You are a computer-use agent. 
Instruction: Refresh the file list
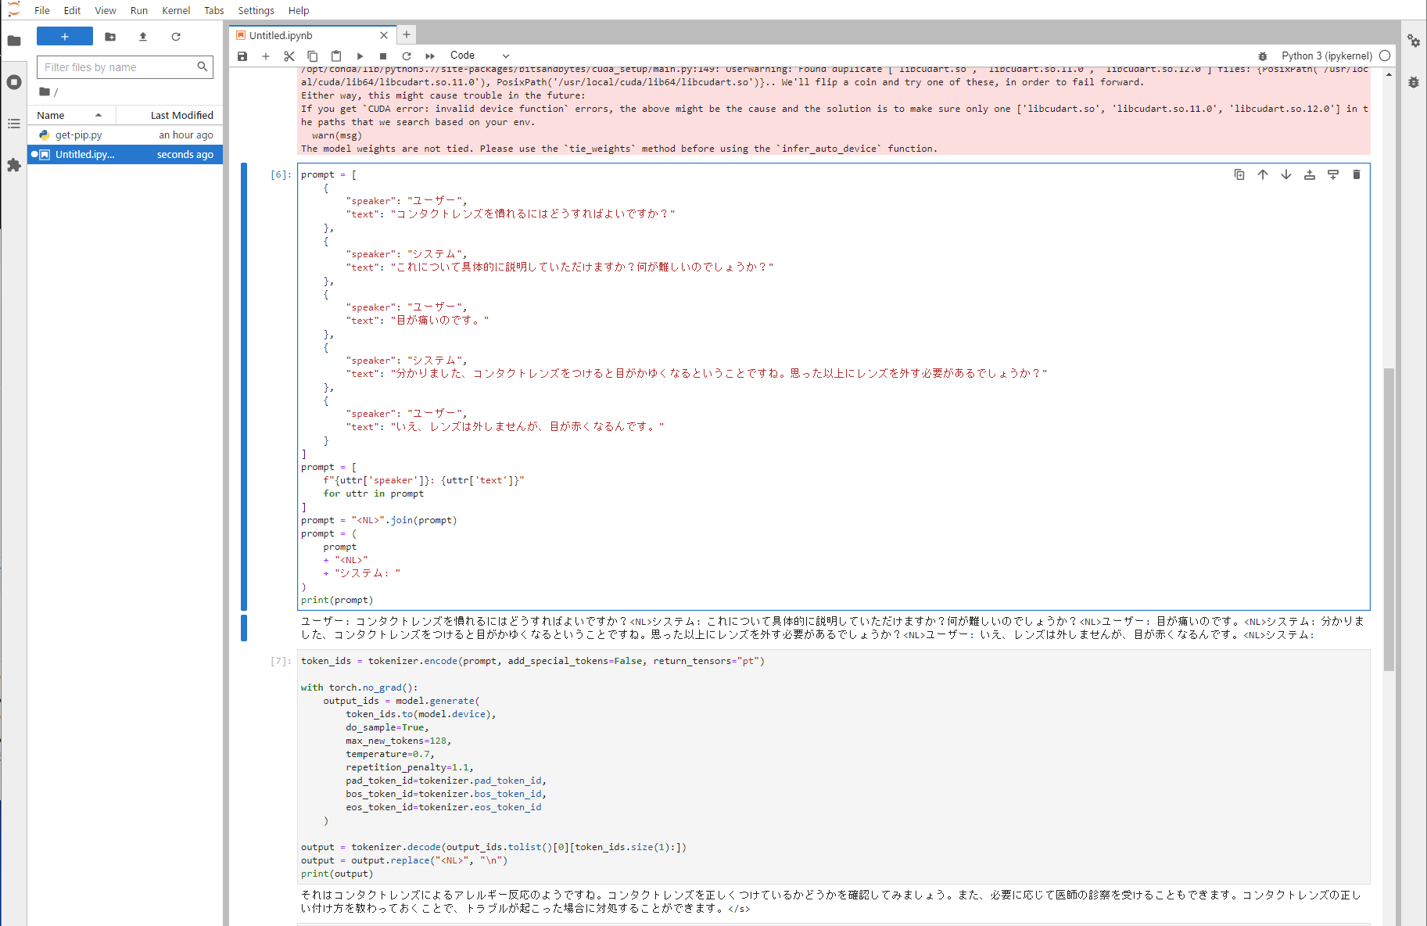(176, 37)
